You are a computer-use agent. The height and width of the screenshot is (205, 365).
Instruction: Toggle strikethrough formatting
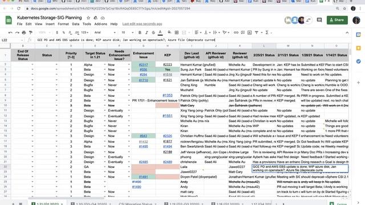tap(153, 32)
